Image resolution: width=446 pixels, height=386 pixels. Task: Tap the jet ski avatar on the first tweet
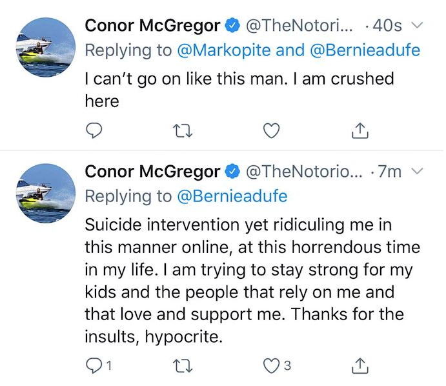(x=45, y=48)
